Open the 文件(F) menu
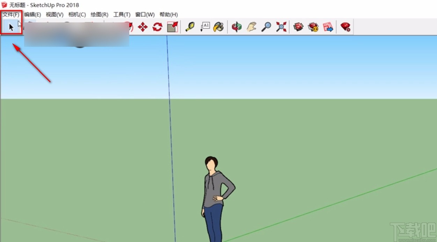The width and height of the screenshot is (437, 242). coord(10,15)
